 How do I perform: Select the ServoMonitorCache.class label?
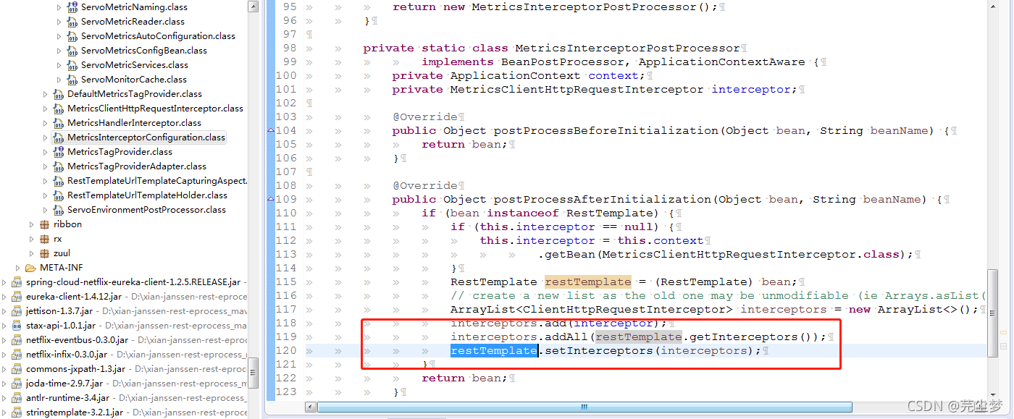(133, 80)
